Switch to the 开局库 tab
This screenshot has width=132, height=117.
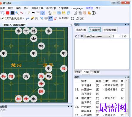(x=95, y=72)
